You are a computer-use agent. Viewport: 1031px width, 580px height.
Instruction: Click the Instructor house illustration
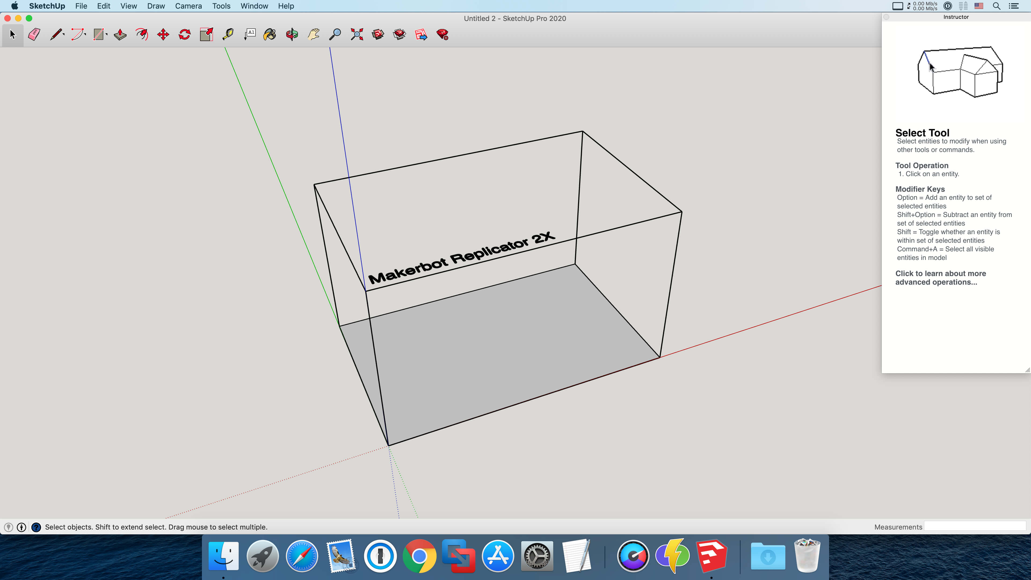(x=960, y=72)
